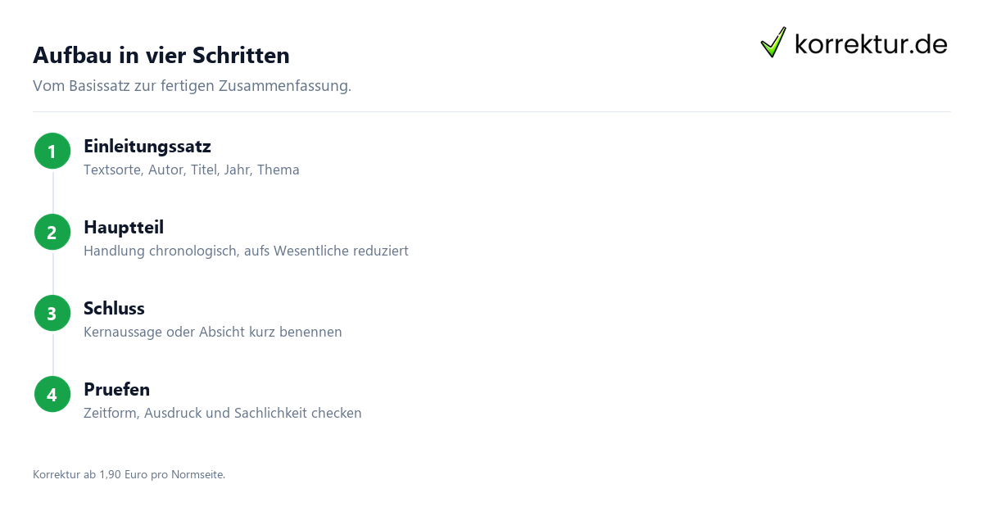The height and width of the screenshot is (516, 983).
Task: Click the footer 'Korrektur ab 1,90 Euro' note
Action: pyautogui.click(x=129, y=474)
